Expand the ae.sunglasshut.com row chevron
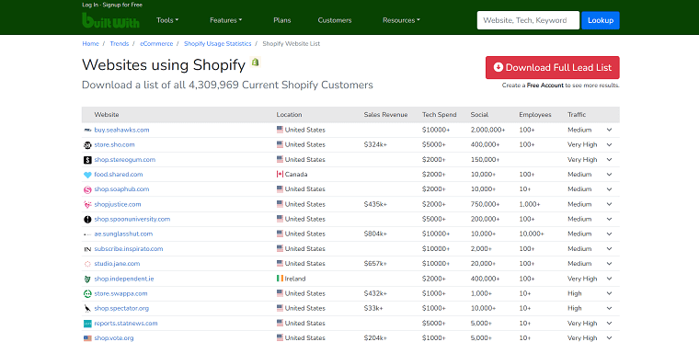This screenshot has width=699, height=342. pyautogui.click(x=610, y=234)
